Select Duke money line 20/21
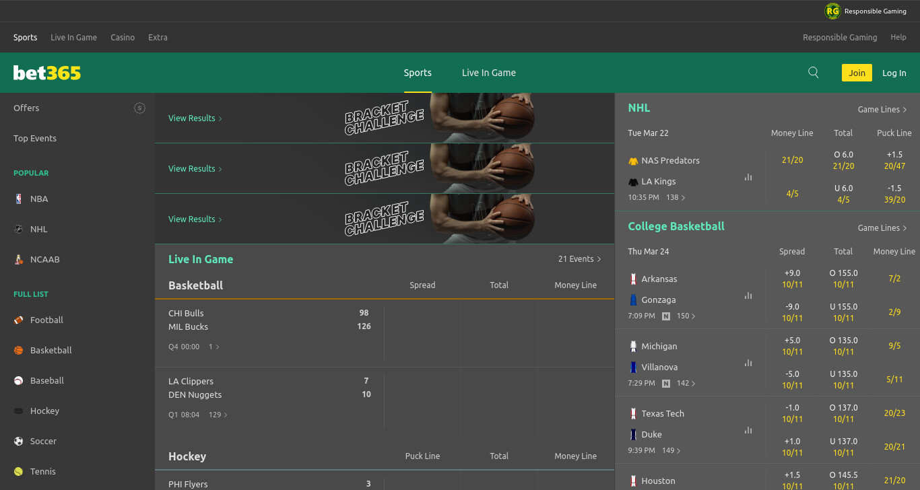The image size is (920, 490). pyautogui.click(x=894, y=446)
